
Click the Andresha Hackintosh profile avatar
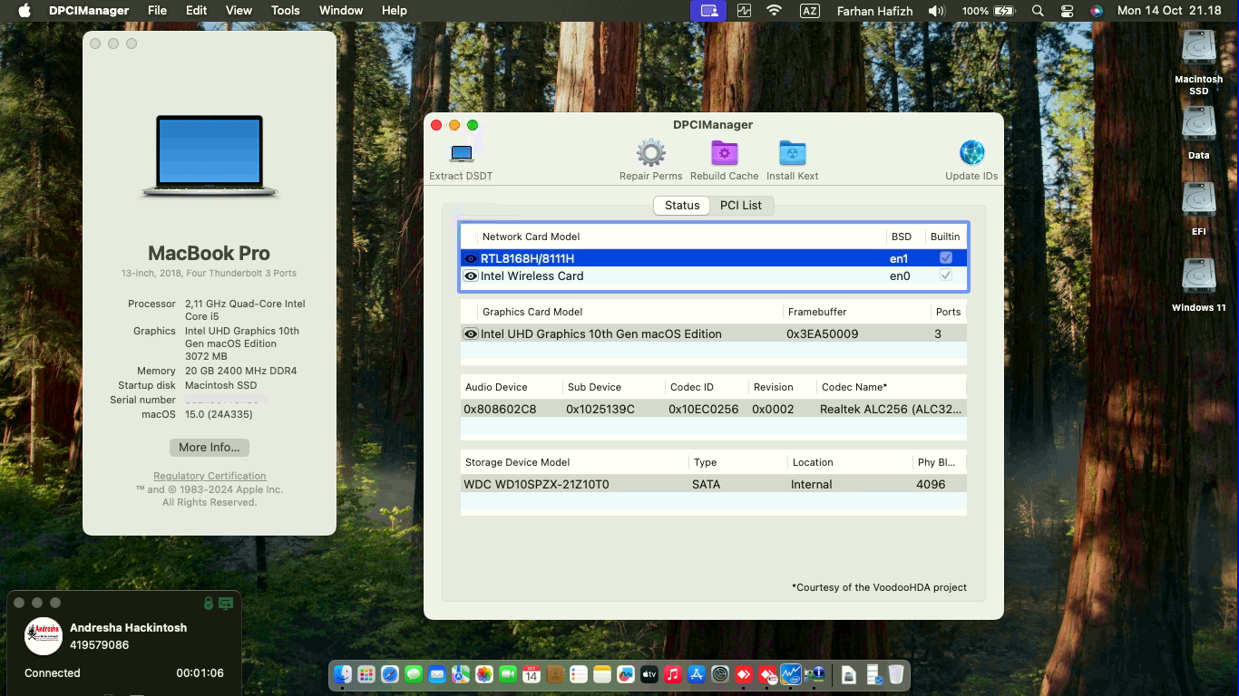[43, 636]
